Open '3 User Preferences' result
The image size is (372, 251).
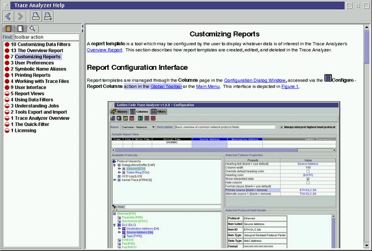32,62
